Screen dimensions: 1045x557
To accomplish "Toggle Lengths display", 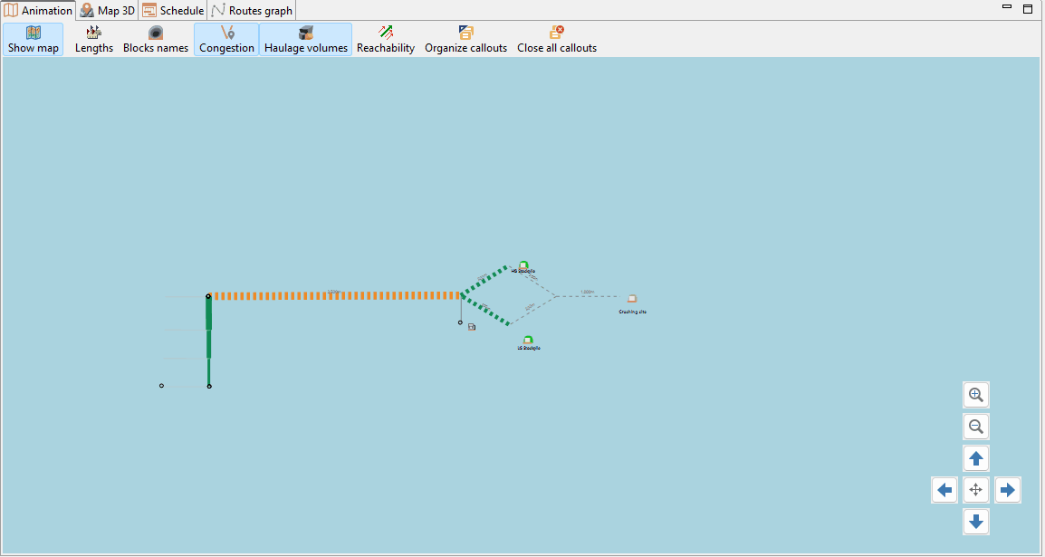I will (x=94, y=39).
